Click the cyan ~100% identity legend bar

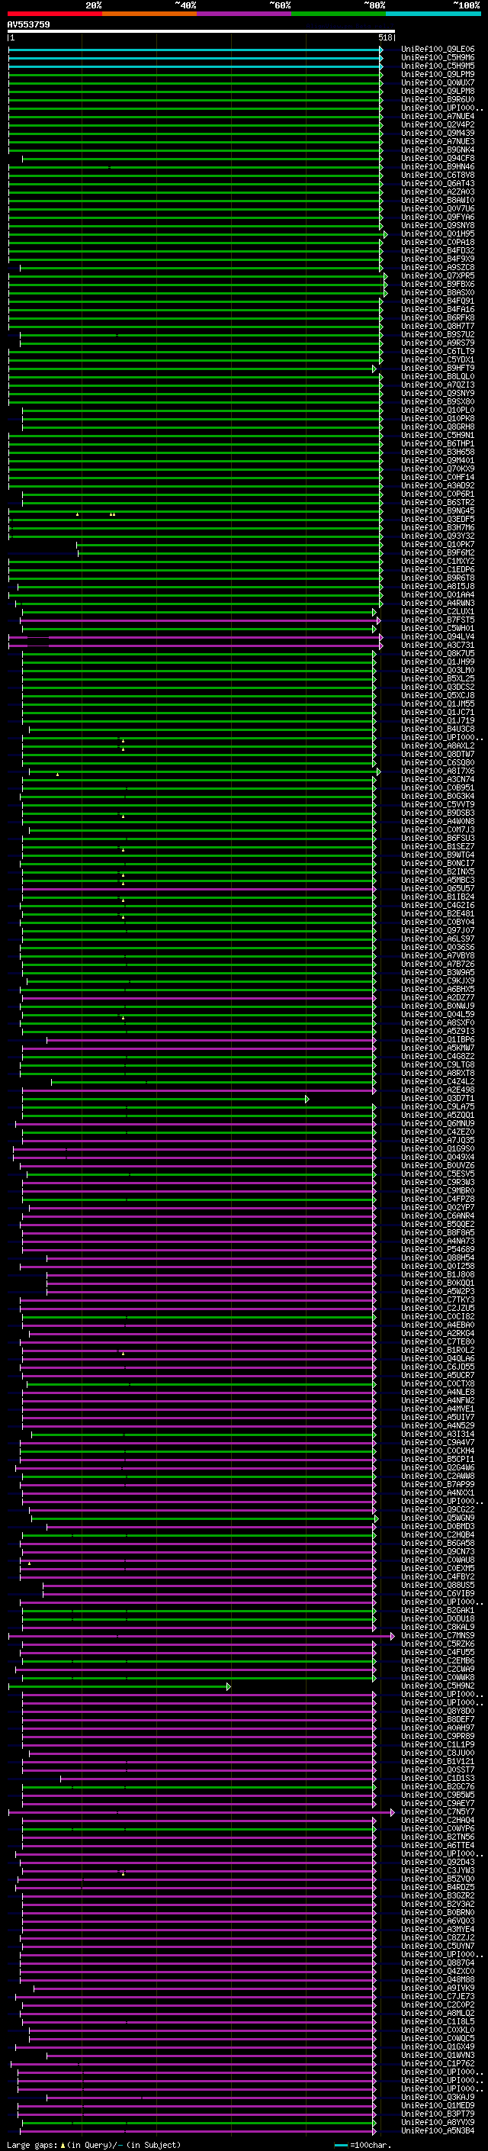pyautogui.click(x=433, y=14)
